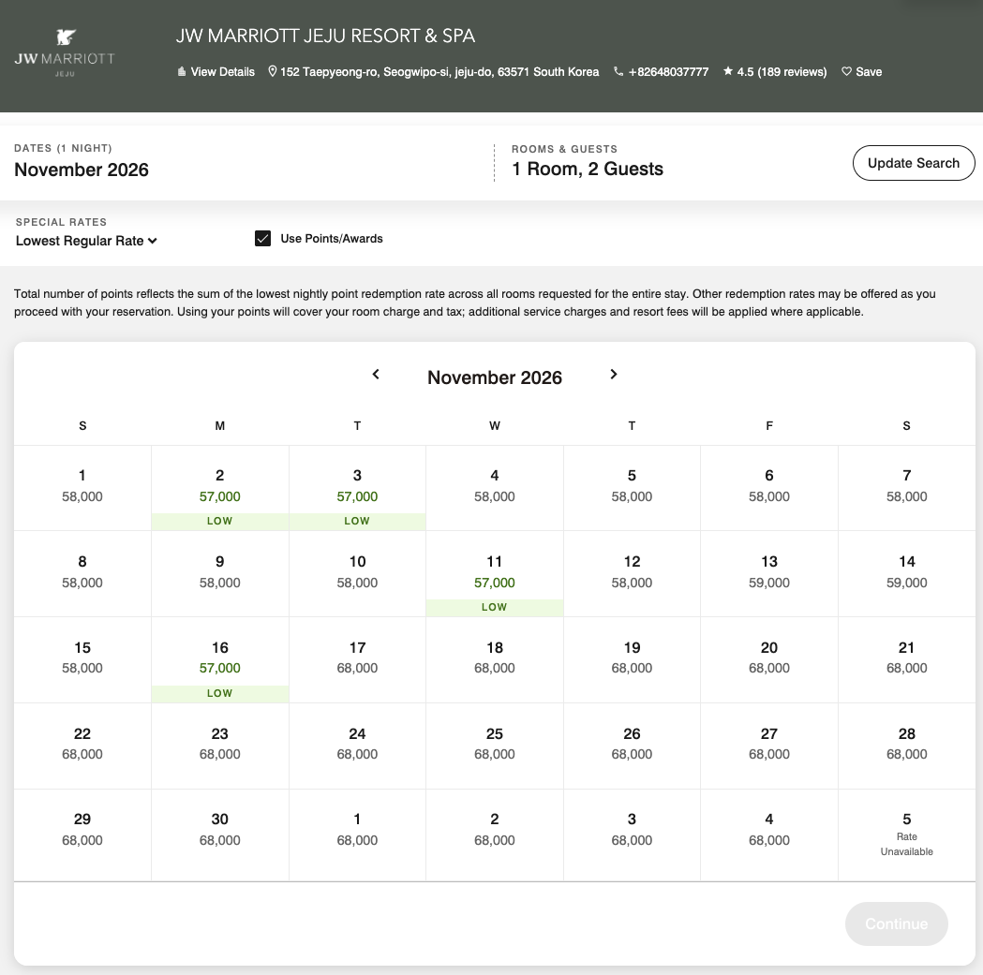Select November 19 date cell
Image resolution: width=983 pixels, height=975 pixels.
(x=632, y=659)
